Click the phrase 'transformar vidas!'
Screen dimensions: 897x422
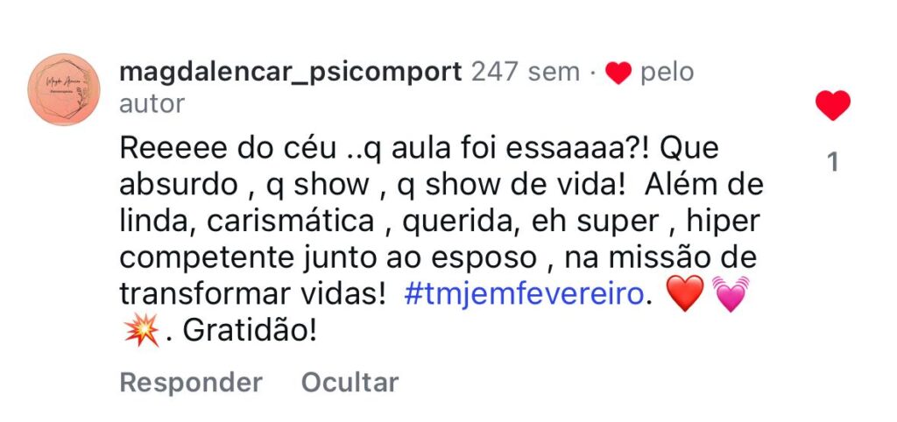pyautogui.click(x=252, y=295)
